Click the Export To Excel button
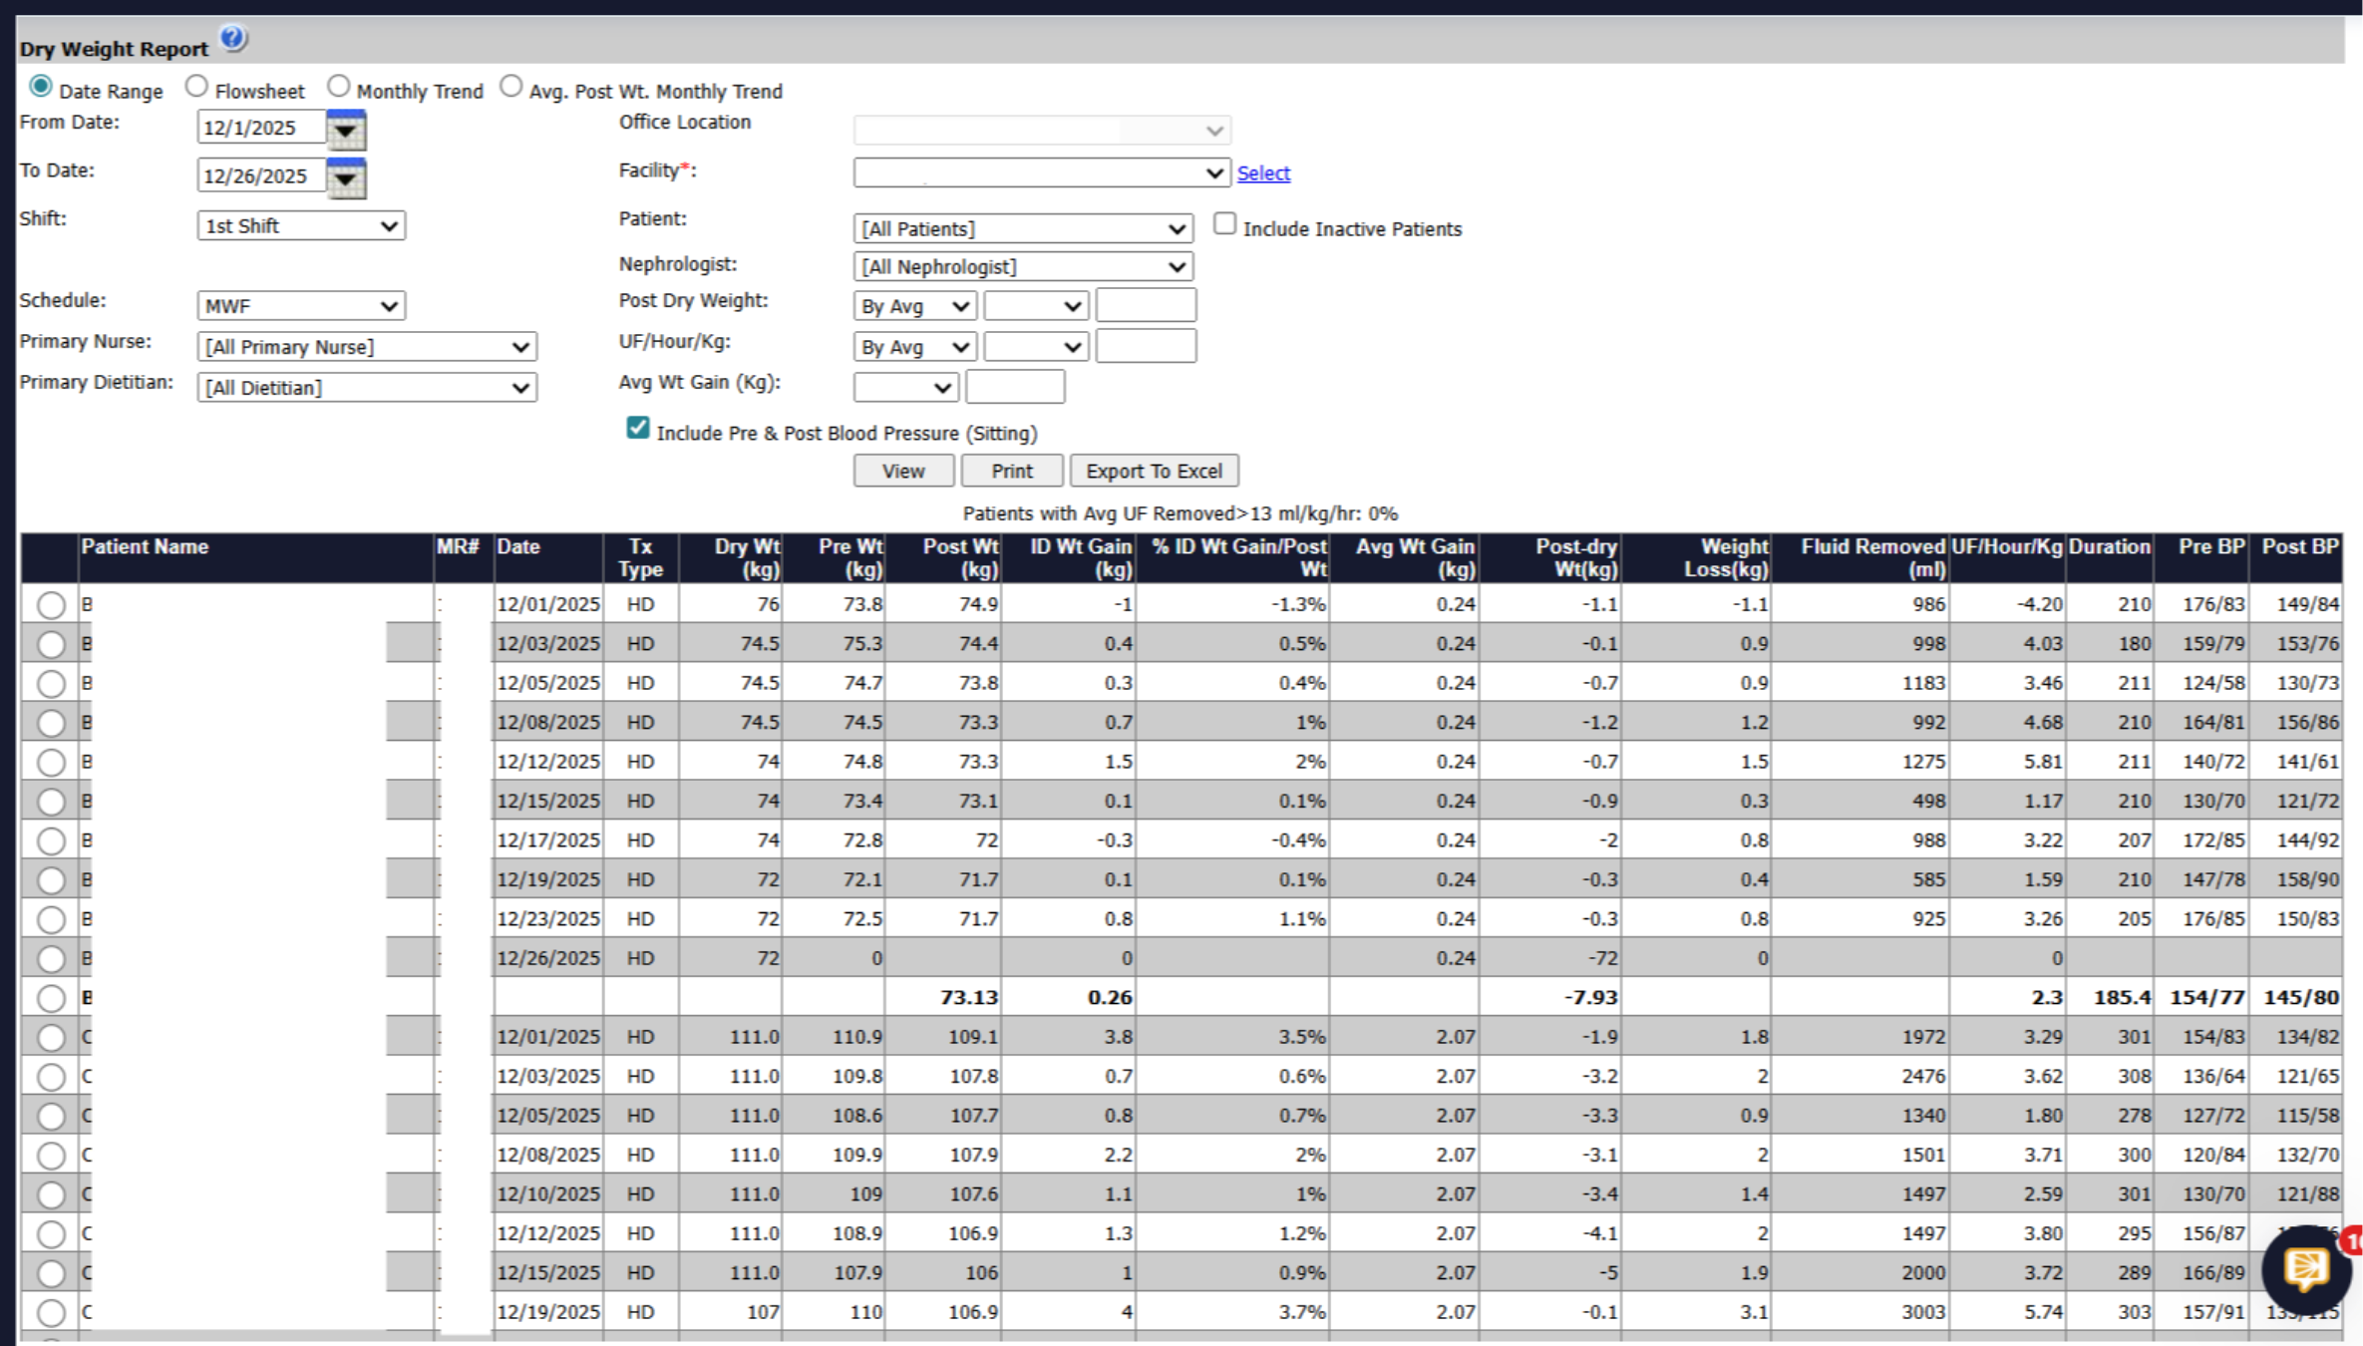Screen dimensions: 2363x1346 pos(1154,471)
